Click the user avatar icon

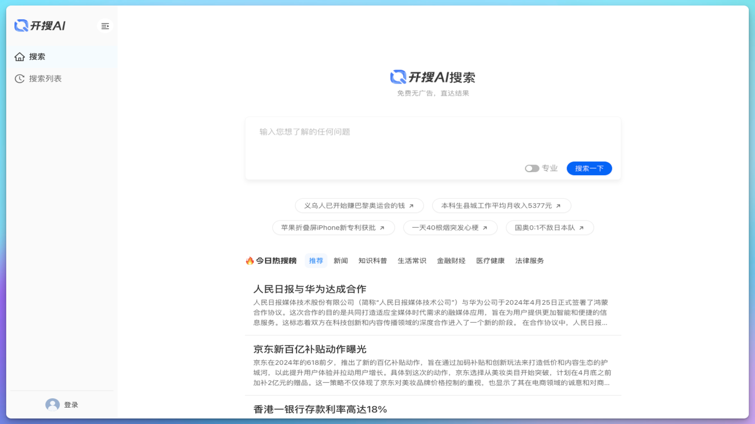[x=52, y=405]
